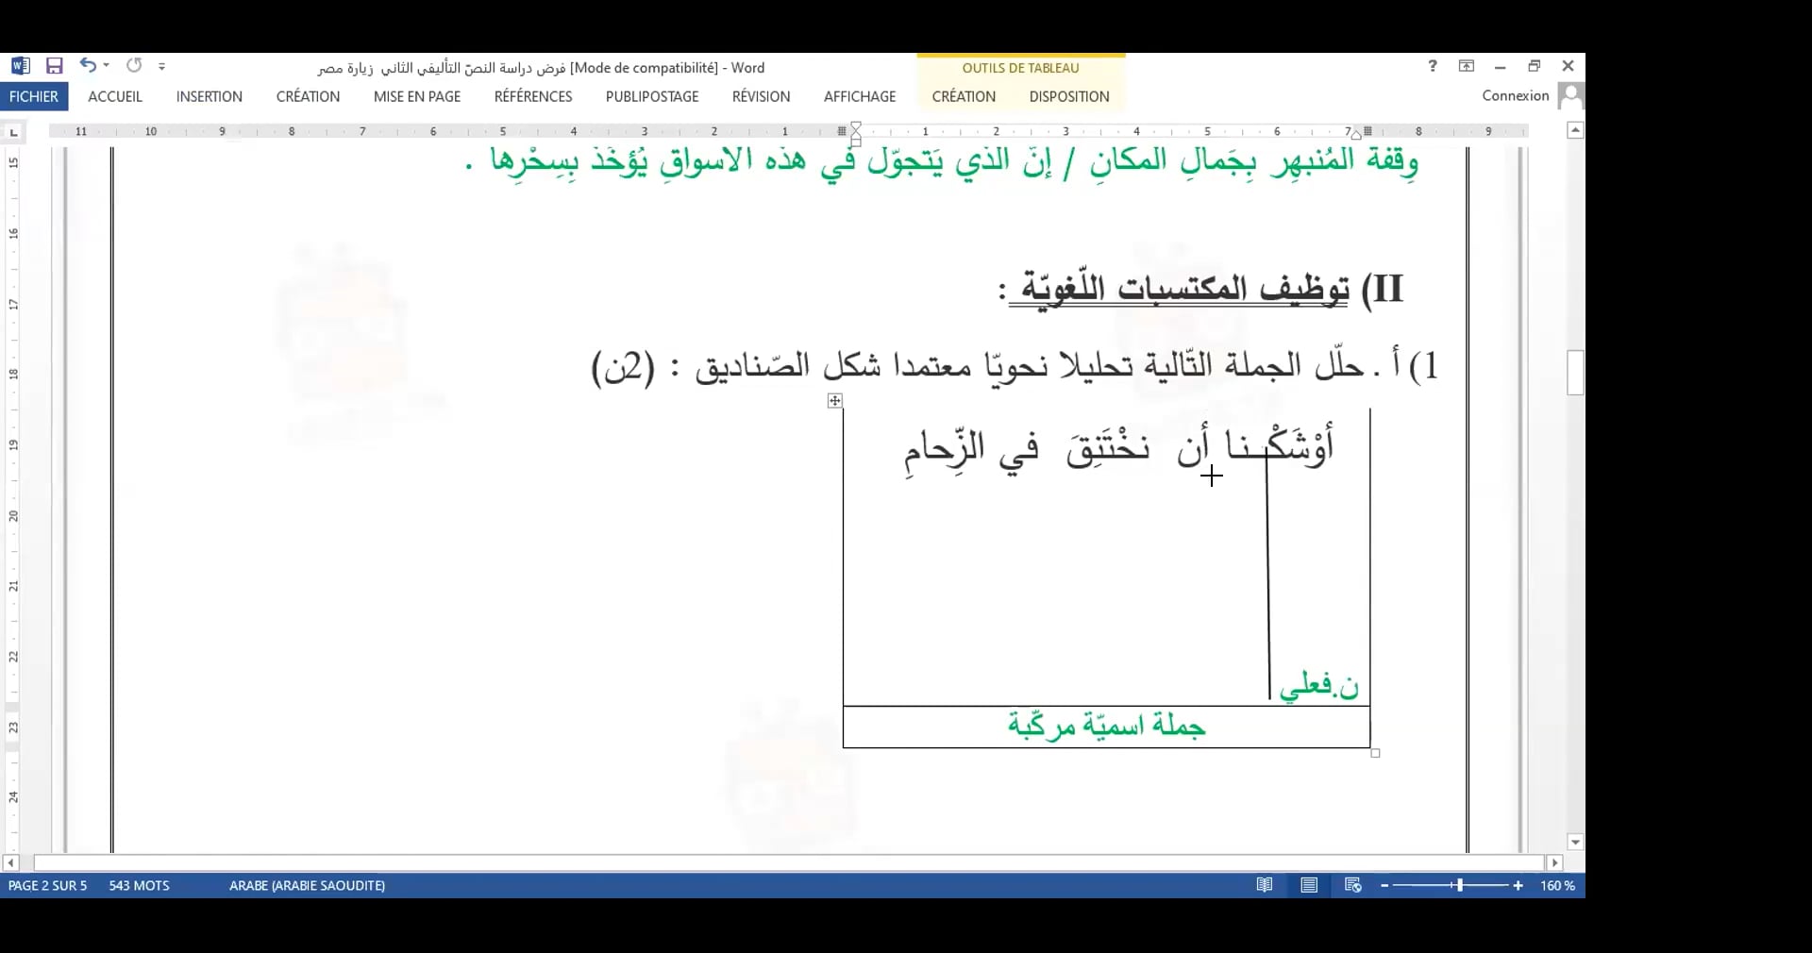
Task: Open the undo history dropdown arrow
Action: (107, 66)
